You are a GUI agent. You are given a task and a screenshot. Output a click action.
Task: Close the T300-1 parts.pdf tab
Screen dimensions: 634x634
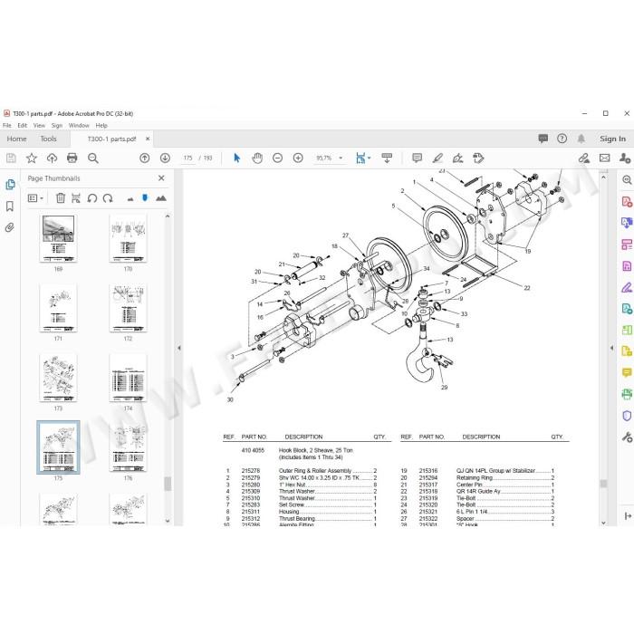click(148, 139)
